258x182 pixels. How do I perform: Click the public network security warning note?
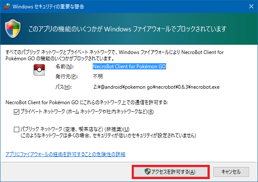pyautogui.click(x=108, y=136)
